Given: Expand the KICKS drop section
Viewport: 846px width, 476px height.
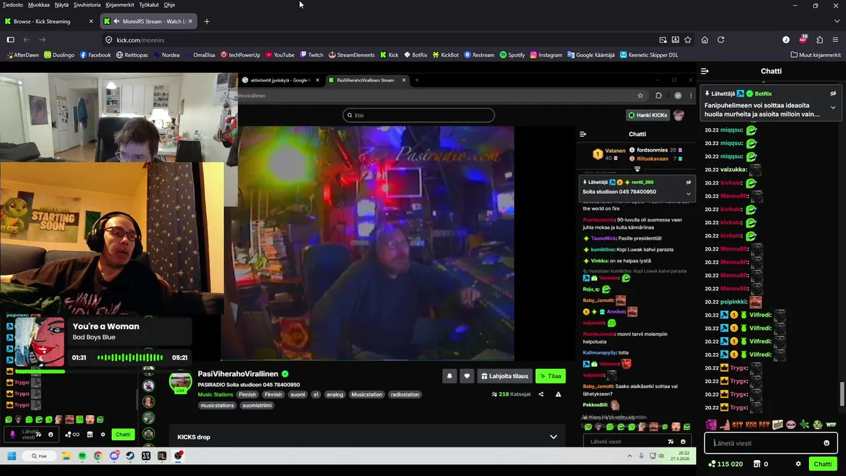Looking at the screenshot, I should point(553,437).
